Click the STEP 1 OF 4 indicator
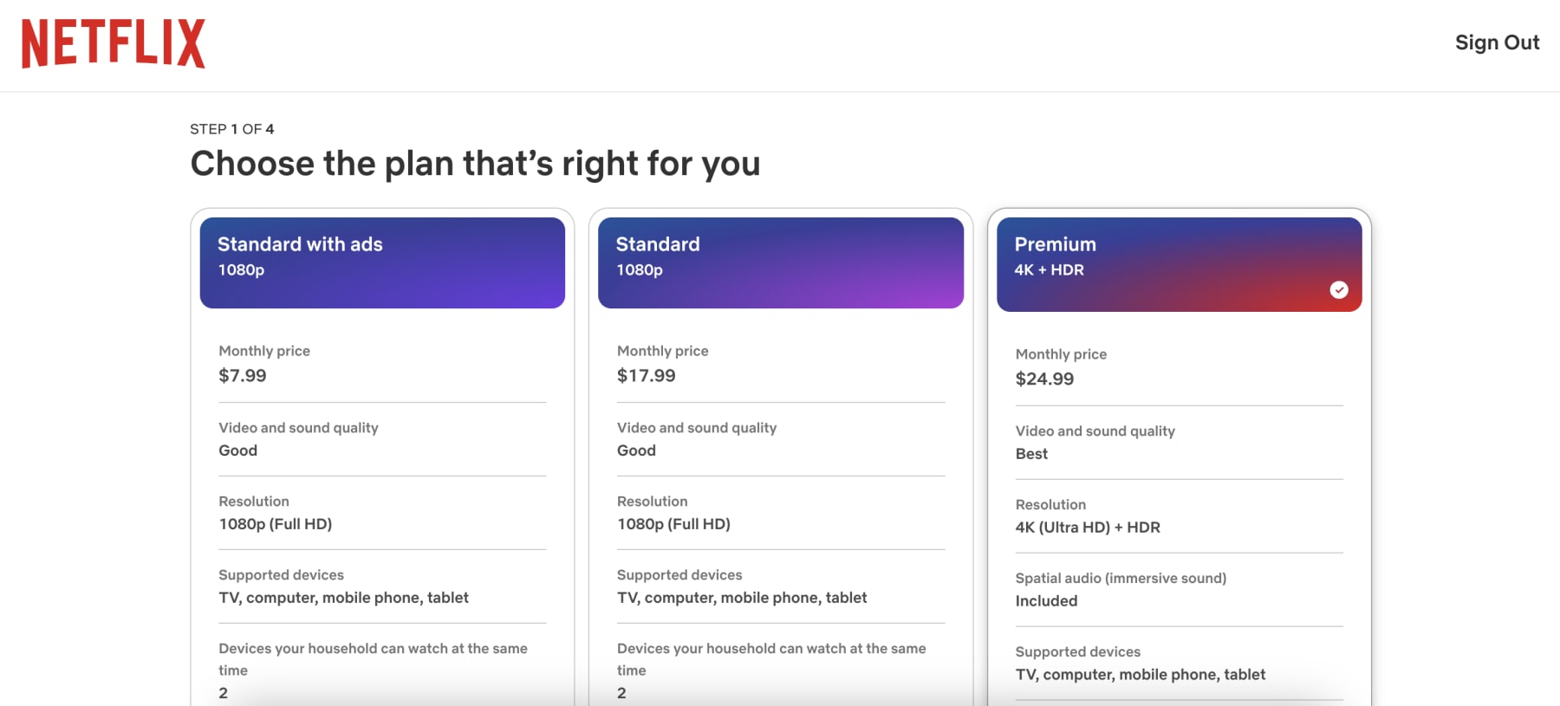This screenshot has height=706, width=1560. click(232, 129)
